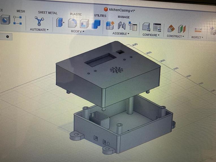Open the INSPECT dropdown menu

coord(197,37)
